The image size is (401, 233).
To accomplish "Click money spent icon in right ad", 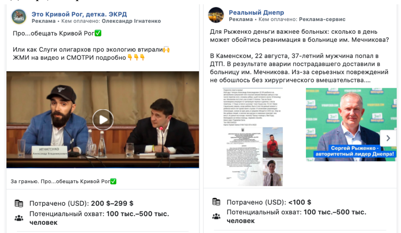I will click(x=216, y=202).
